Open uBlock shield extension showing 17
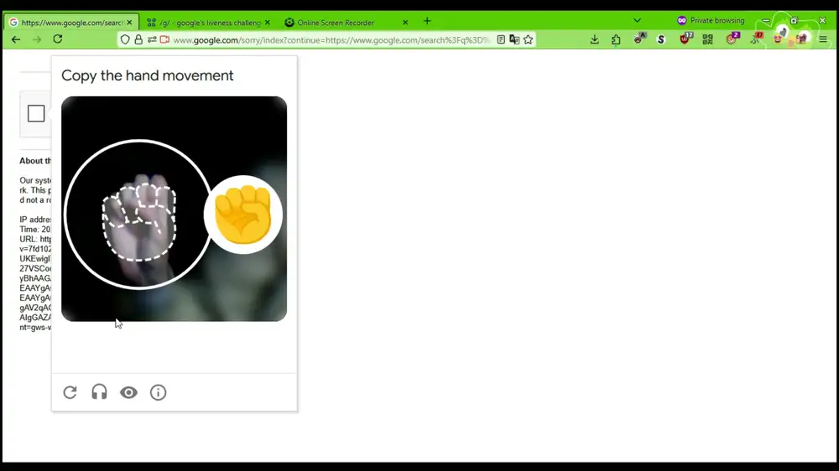The height and width of the screenshot is (471, 839). 685,38
